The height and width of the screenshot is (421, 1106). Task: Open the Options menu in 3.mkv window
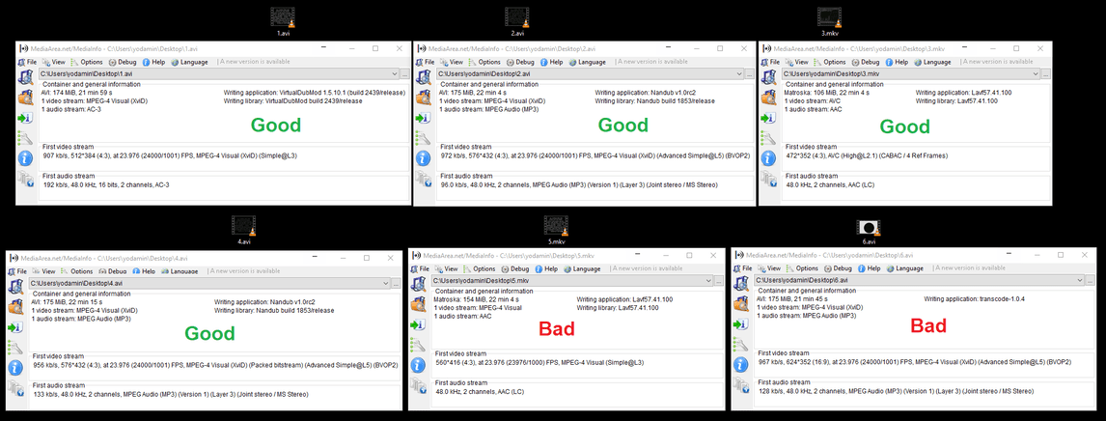pos(828,62)
